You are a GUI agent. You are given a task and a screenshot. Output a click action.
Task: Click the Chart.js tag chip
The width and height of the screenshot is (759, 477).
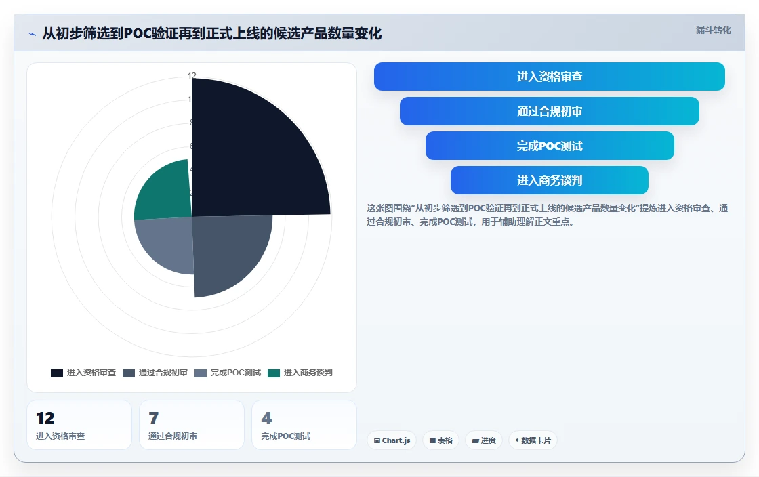(x=392, y=440)
